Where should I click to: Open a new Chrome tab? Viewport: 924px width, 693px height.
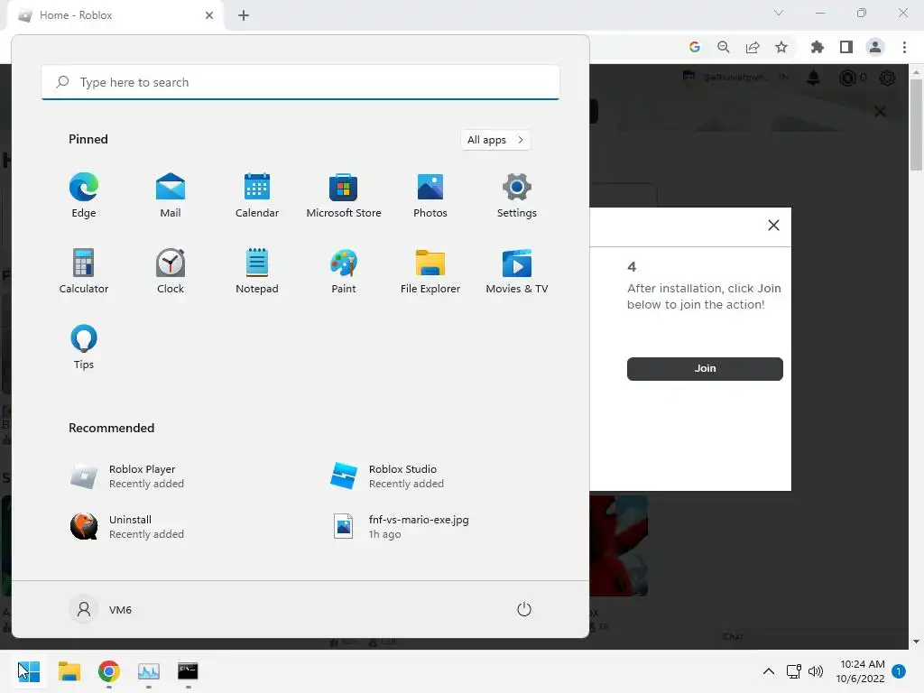pos(244,15)
